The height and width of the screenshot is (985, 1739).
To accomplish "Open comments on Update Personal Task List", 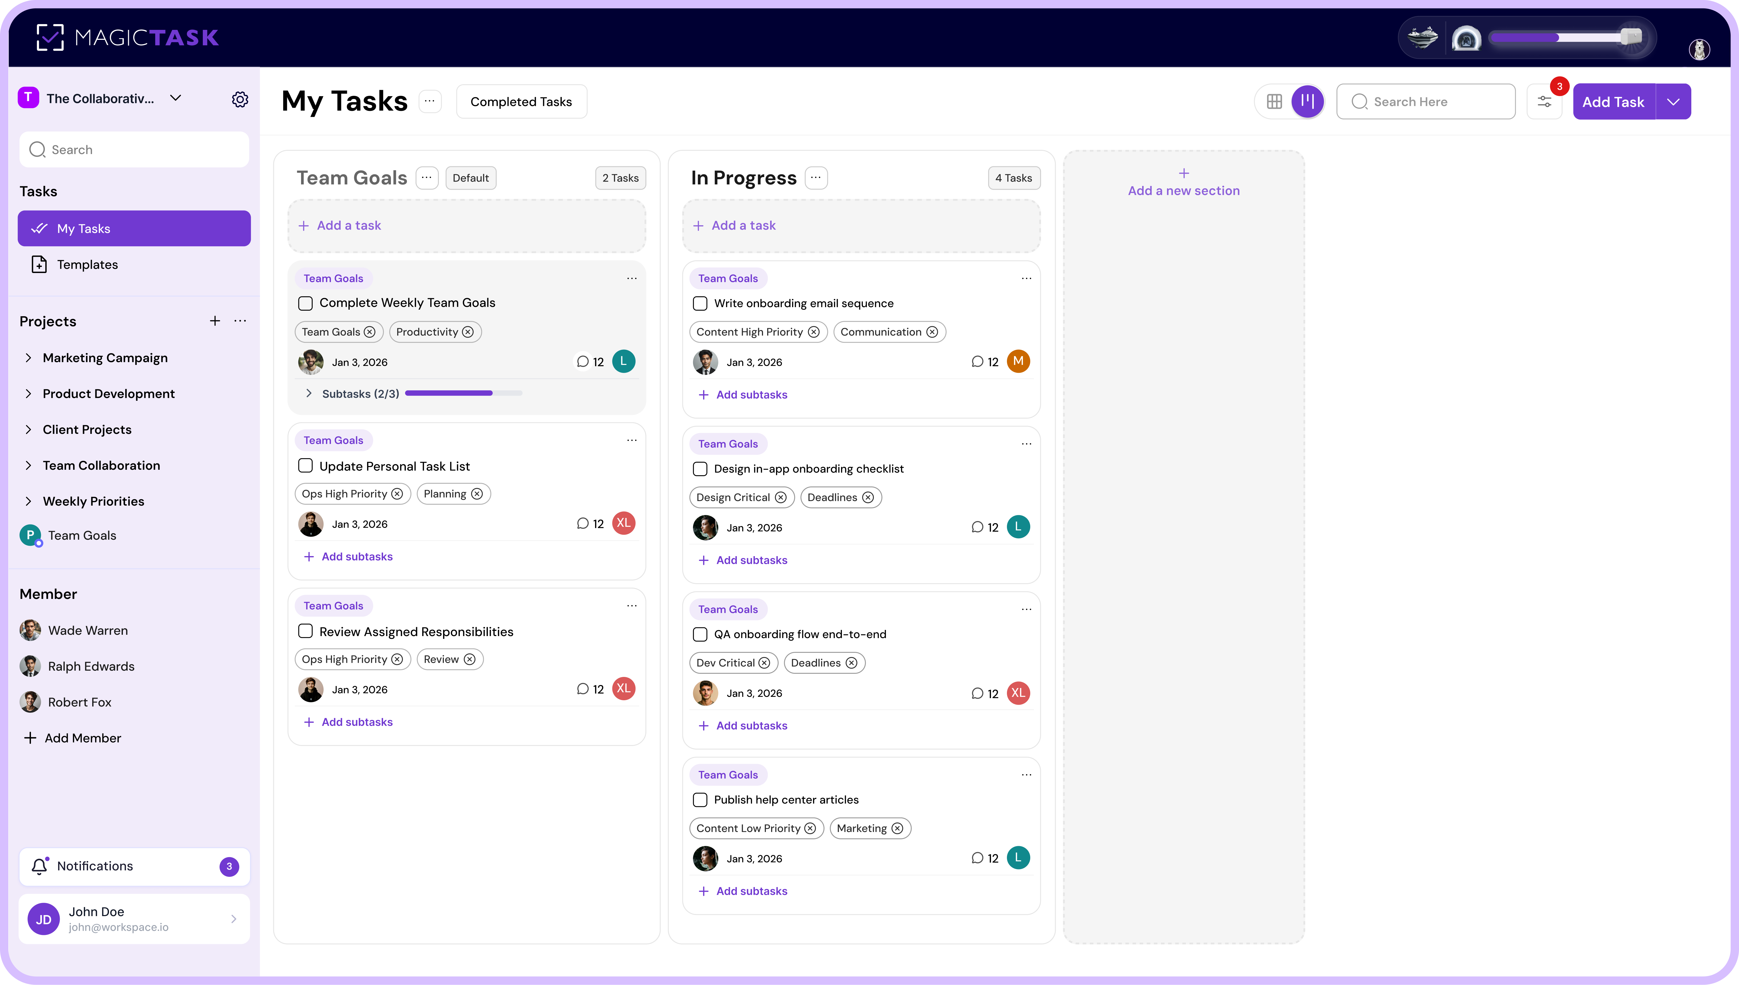I will 590,524.
